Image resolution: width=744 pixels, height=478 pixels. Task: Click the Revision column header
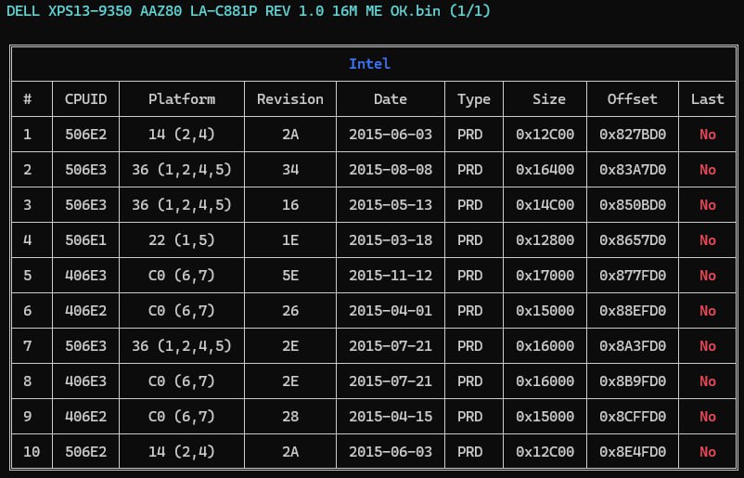290,98
